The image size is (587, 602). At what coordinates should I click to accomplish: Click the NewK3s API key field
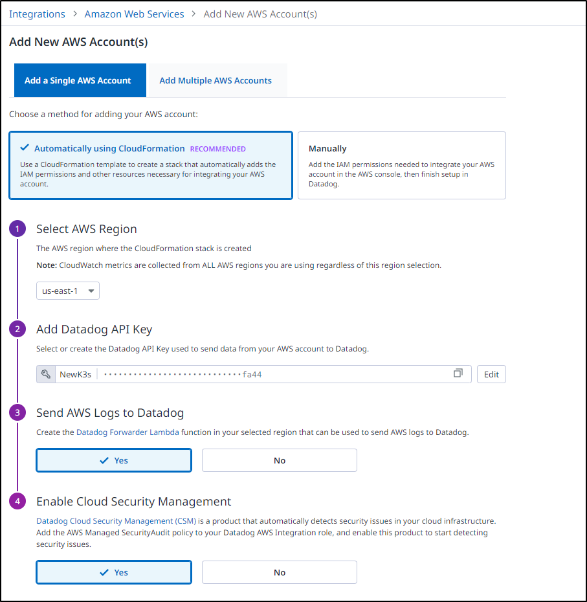pyautogui.click(x=254, y=374)
